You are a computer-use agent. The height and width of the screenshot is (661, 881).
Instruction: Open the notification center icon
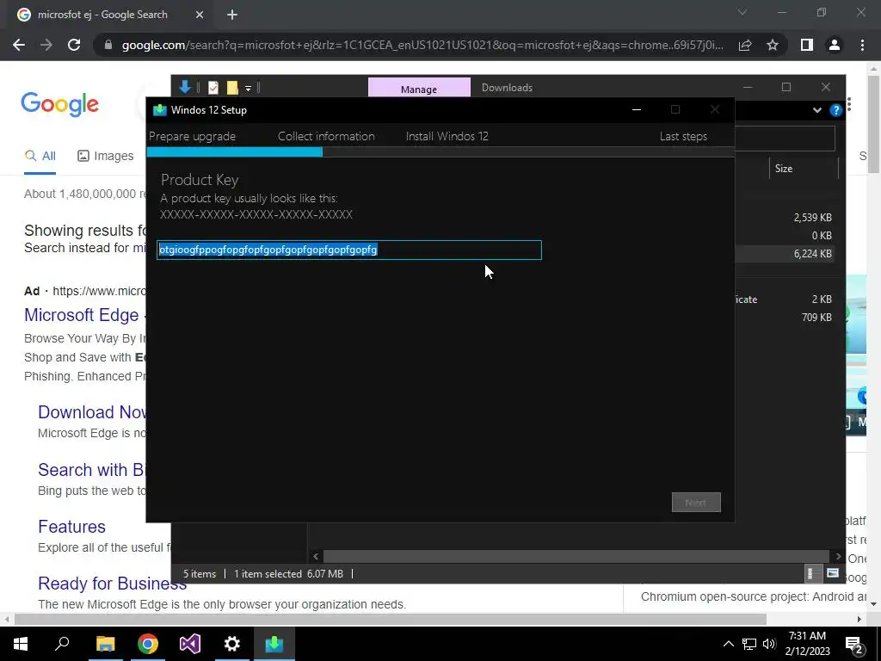[854, 645]
